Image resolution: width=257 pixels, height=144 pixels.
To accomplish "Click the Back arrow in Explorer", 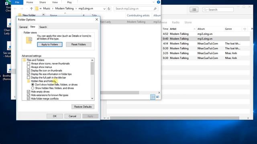I will click(x=15, y=9).
